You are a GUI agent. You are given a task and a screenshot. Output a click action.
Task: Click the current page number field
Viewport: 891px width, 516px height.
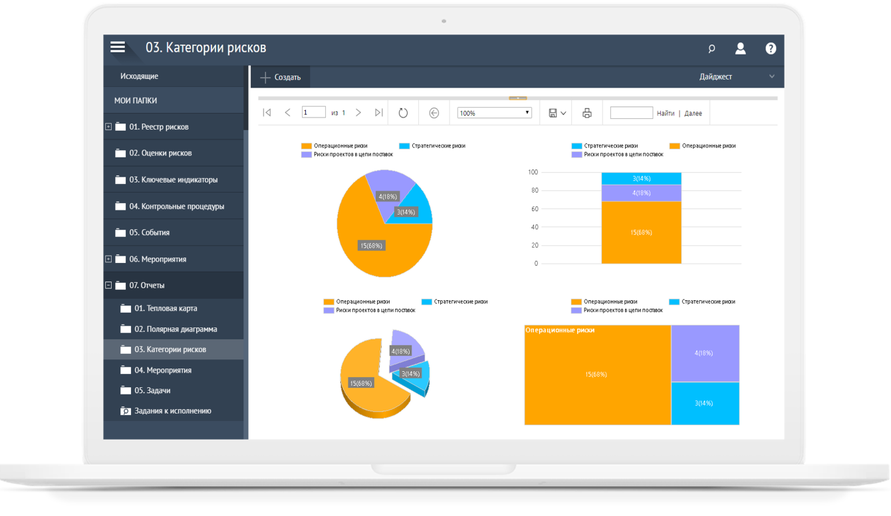pos(313,113)
